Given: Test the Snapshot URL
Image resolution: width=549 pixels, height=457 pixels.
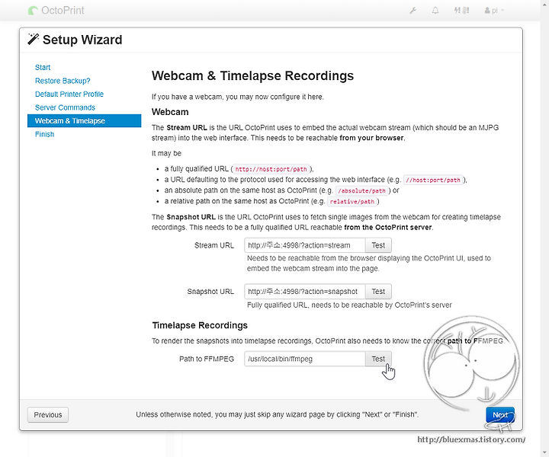Looking at the screenshot, I should [x=378, y=291].
